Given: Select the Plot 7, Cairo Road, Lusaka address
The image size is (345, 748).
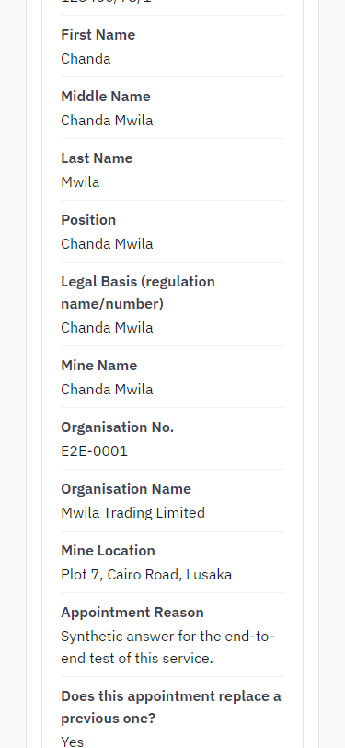Looking at the screenshot, I should (x=146, y=575).
